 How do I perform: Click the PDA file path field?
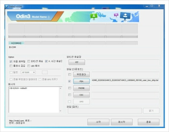[x=125, y=81]
